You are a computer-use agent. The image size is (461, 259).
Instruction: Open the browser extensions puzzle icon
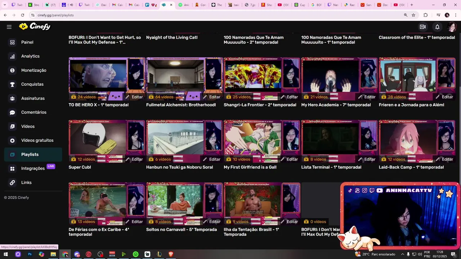(426, 15)
